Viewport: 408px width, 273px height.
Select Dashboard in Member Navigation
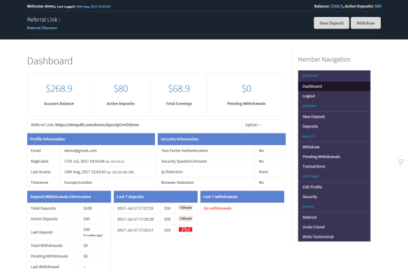point(313,86)
